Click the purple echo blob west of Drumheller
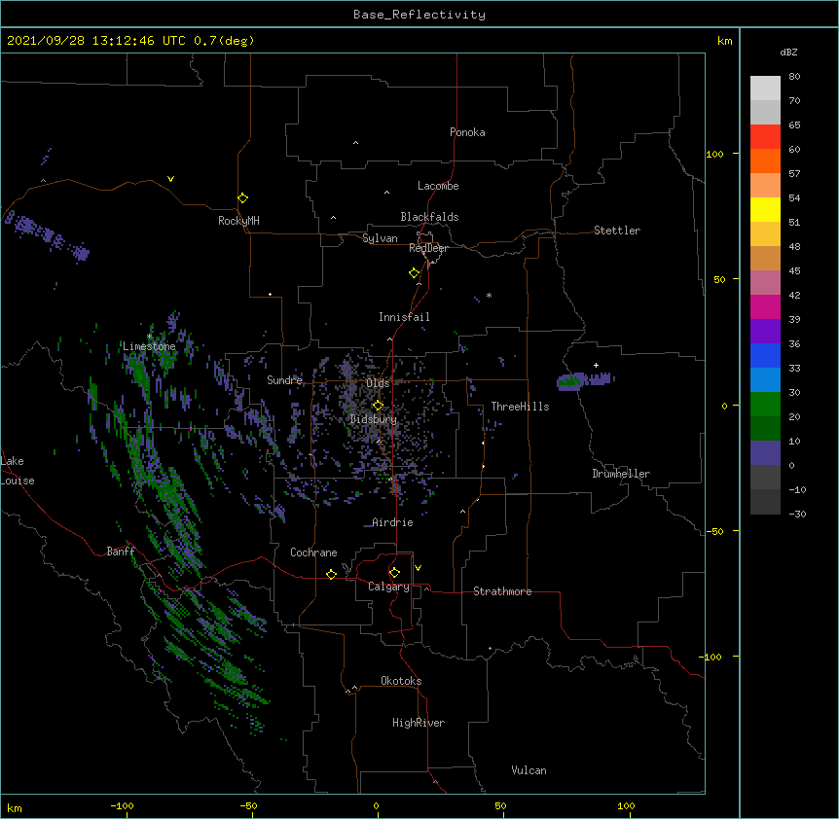Viewport: 839px width, 819px height. [585, 380]
